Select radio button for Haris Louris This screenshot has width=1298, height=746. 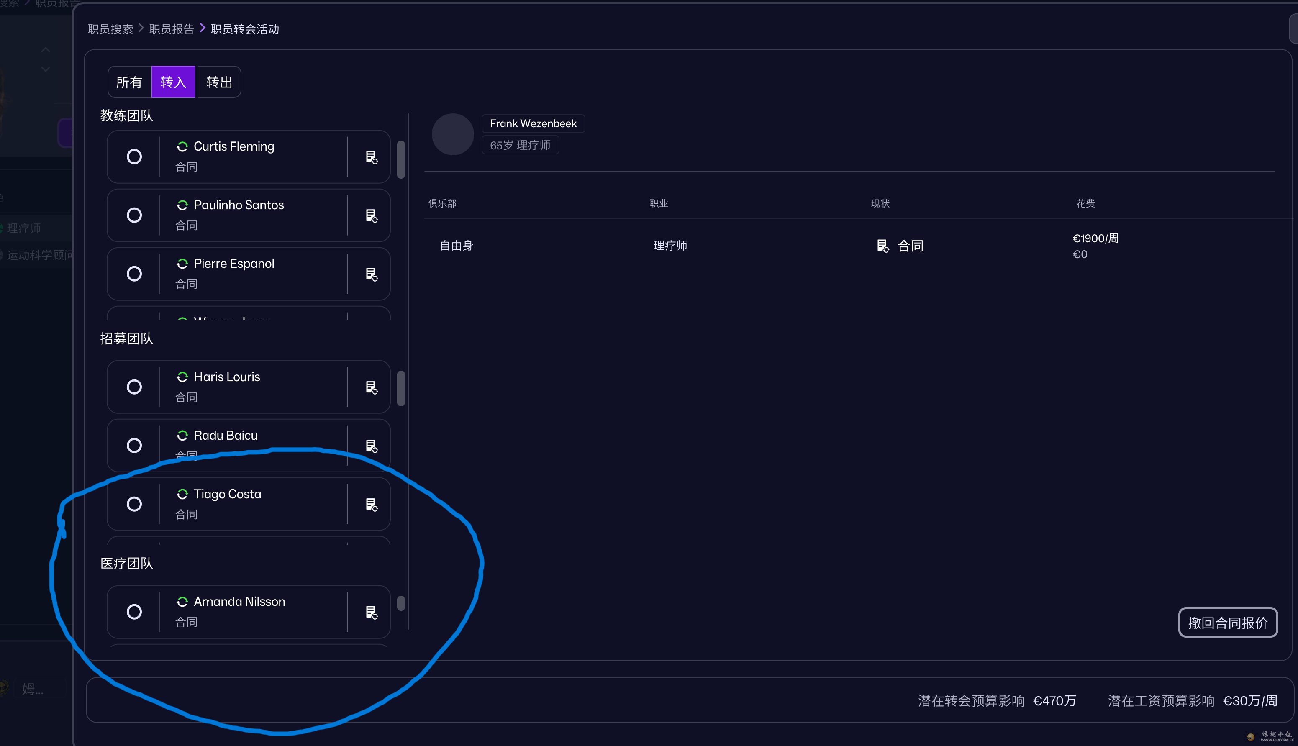pos(134,387)
